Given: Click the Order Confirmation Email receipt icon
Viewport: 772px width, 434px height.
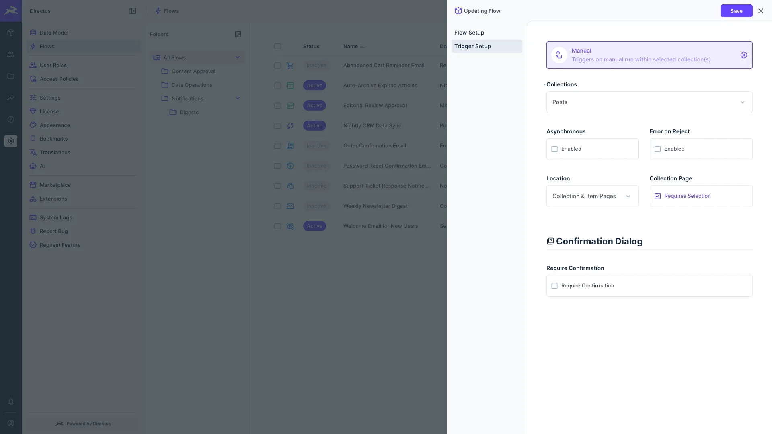Looking at the screenshot, I should click(x=290, y=146).
